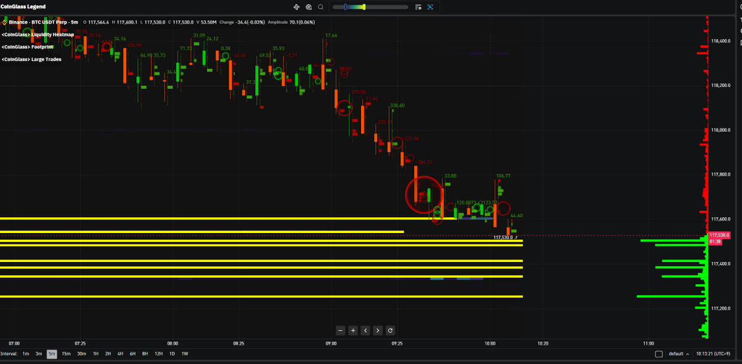Click the 09:25 time axis label
This screenshot has width=742, height=364.
coord(397,343)
